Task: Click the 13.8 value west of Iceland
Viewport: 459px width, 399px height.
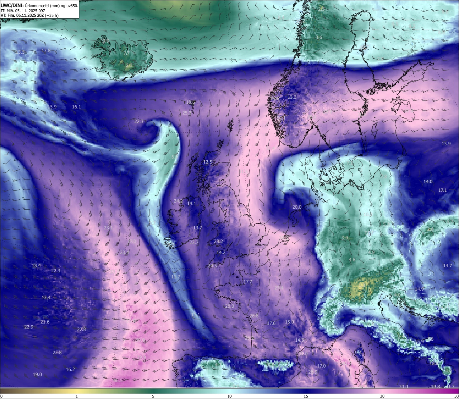Action: 46,51
